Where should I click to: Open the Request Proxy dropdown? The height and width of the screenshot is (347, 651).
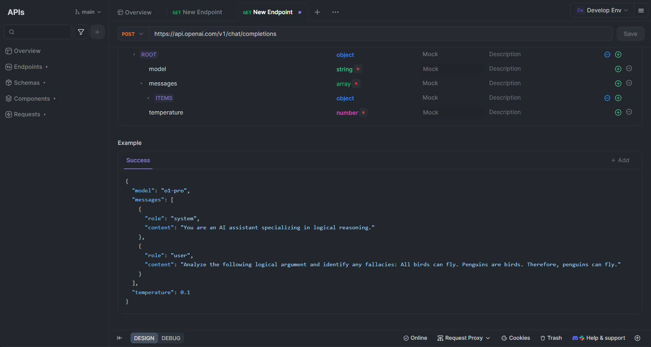464,338
